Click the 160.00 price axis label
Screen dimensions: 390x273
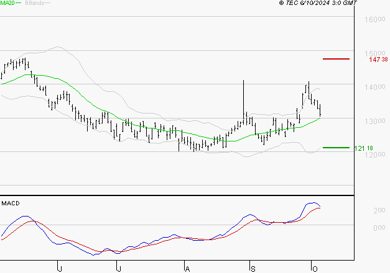coord(375,19)
